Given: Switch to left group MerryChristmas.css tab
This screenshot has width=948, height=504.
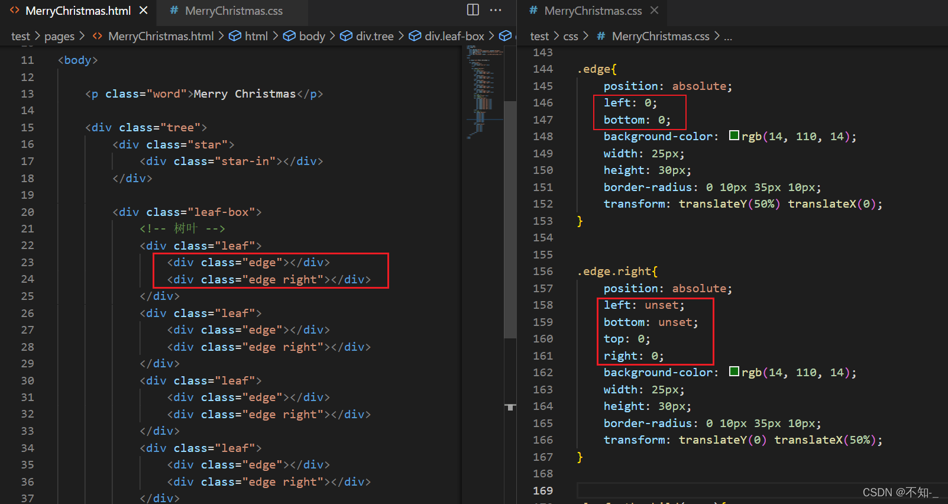Looking at the screenshot, I should (x=234, y=11).
